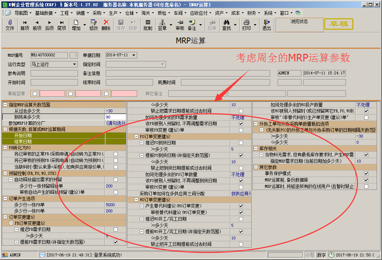Click the second pink 事前签章 field
Screen dimensions: 382x260
coord(88,94)
